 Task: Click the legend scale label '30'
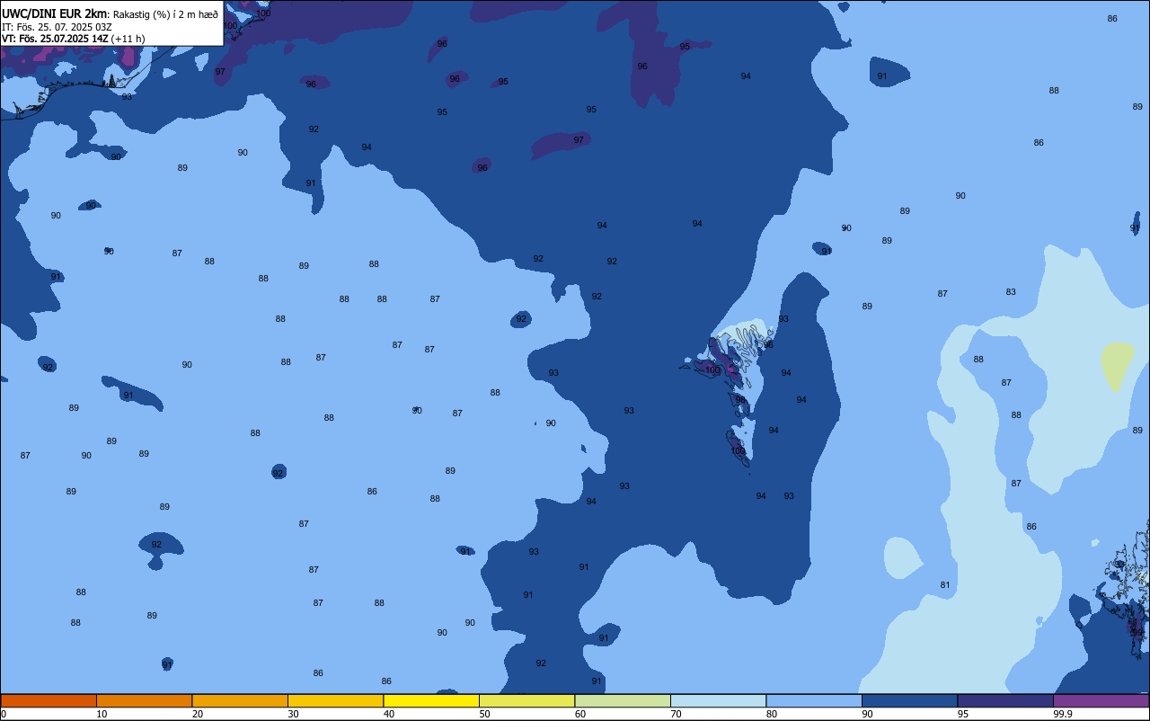click(x=293, y=714)
